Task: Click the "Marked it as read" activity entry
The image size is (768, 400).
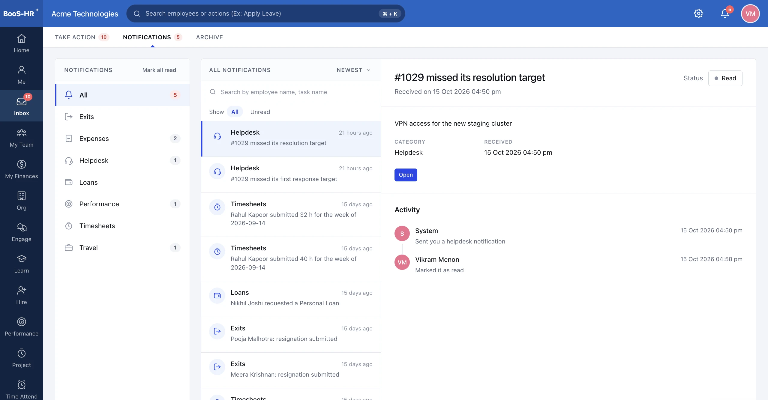Action: click(x=439, y=270)
